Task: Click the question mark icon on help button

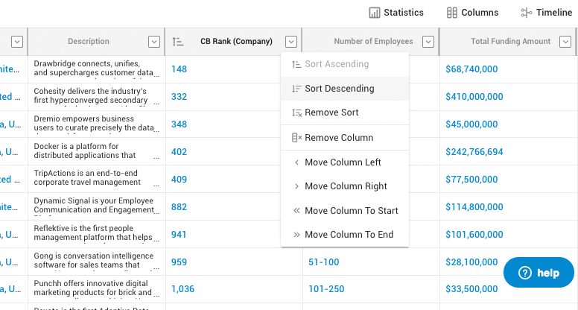Action: coord(525,273)
